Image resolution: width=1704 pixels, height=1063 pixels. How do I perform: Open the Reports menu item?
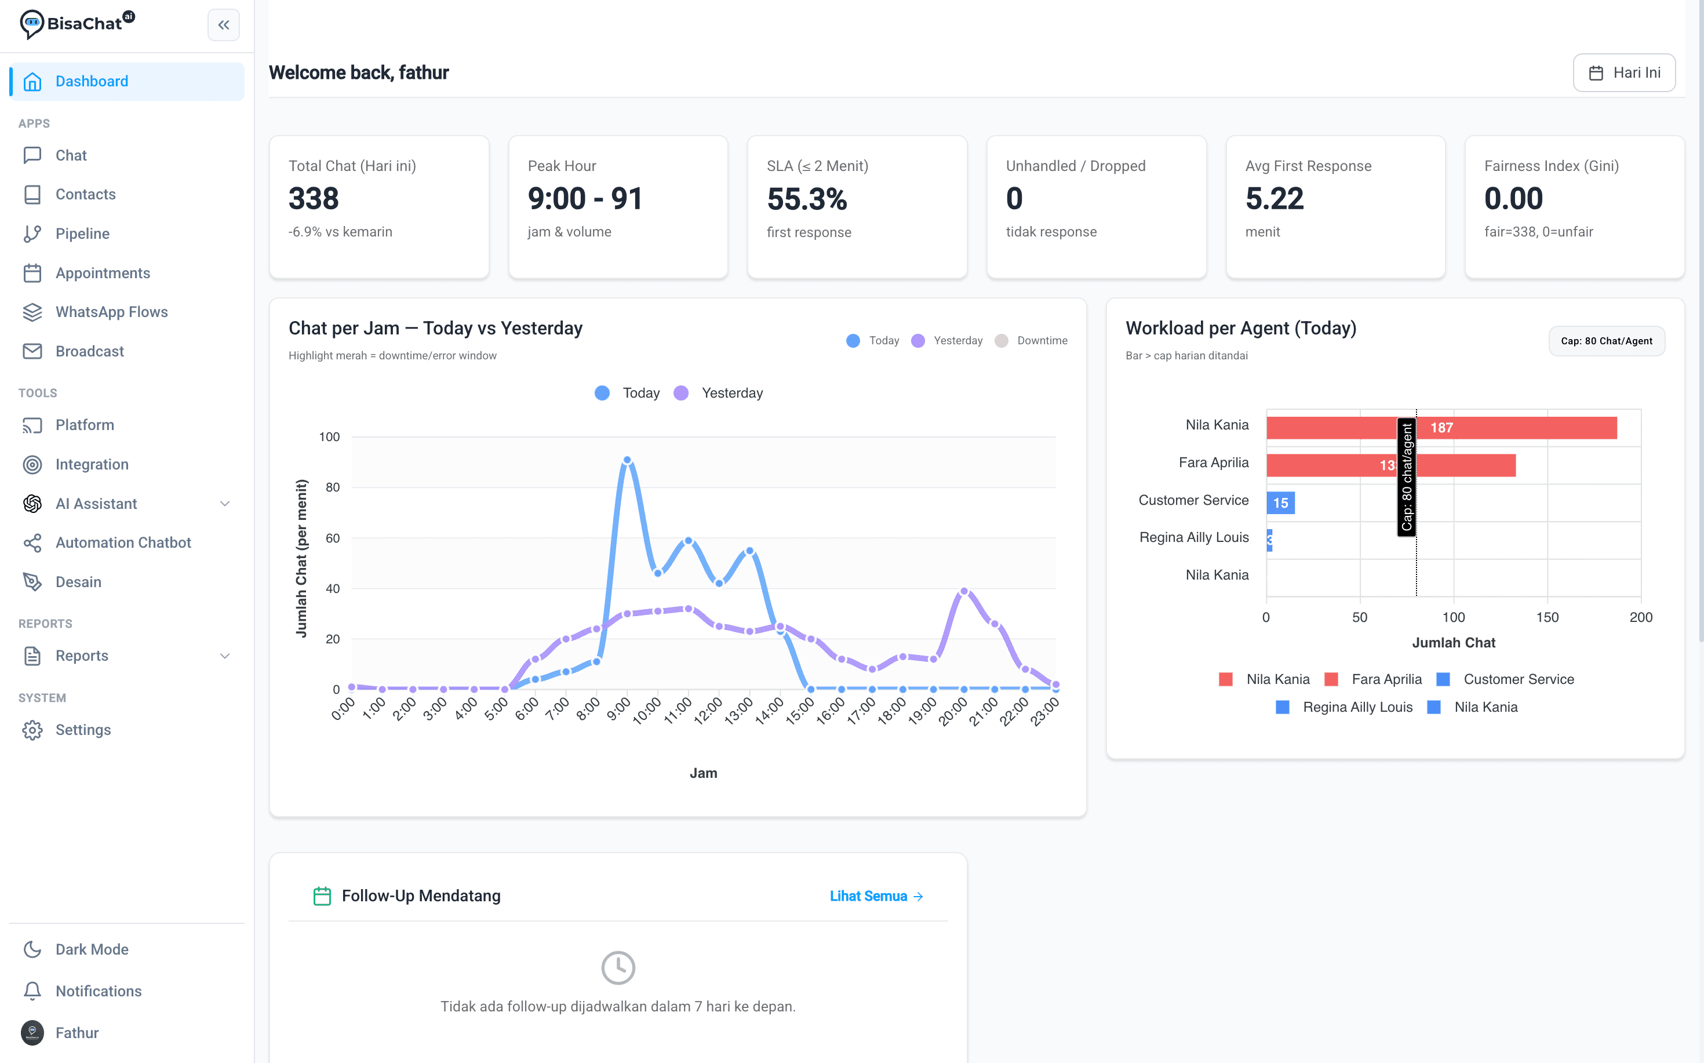[x=128, y=656]
